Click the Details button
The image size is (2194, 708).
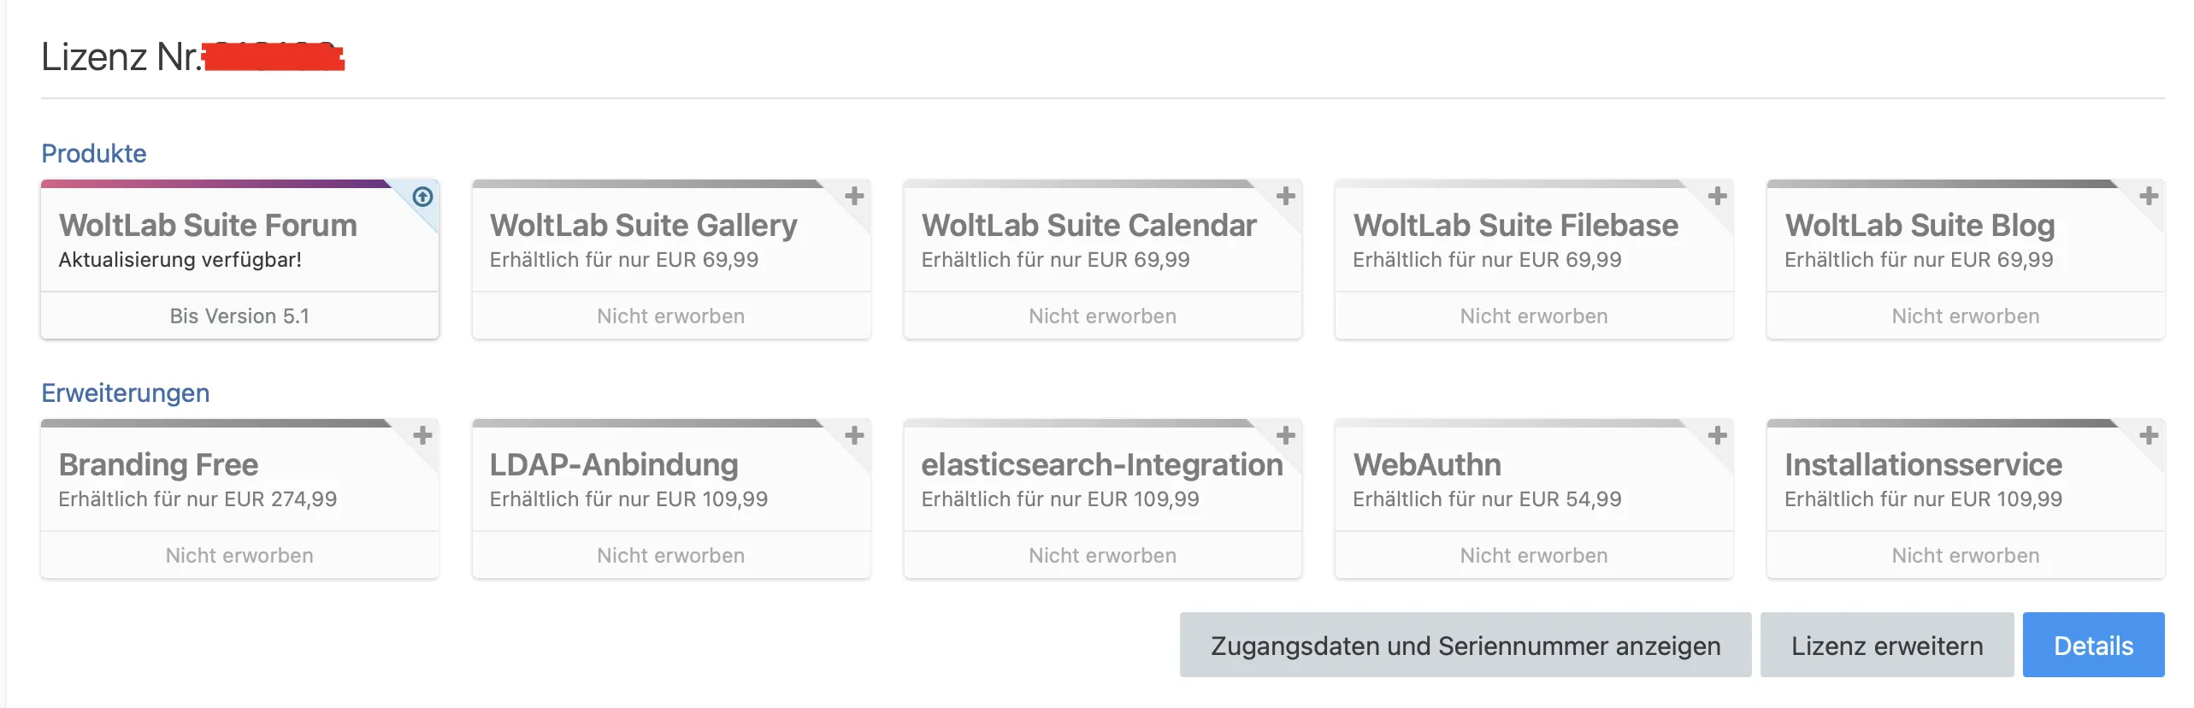point(2093,646)
